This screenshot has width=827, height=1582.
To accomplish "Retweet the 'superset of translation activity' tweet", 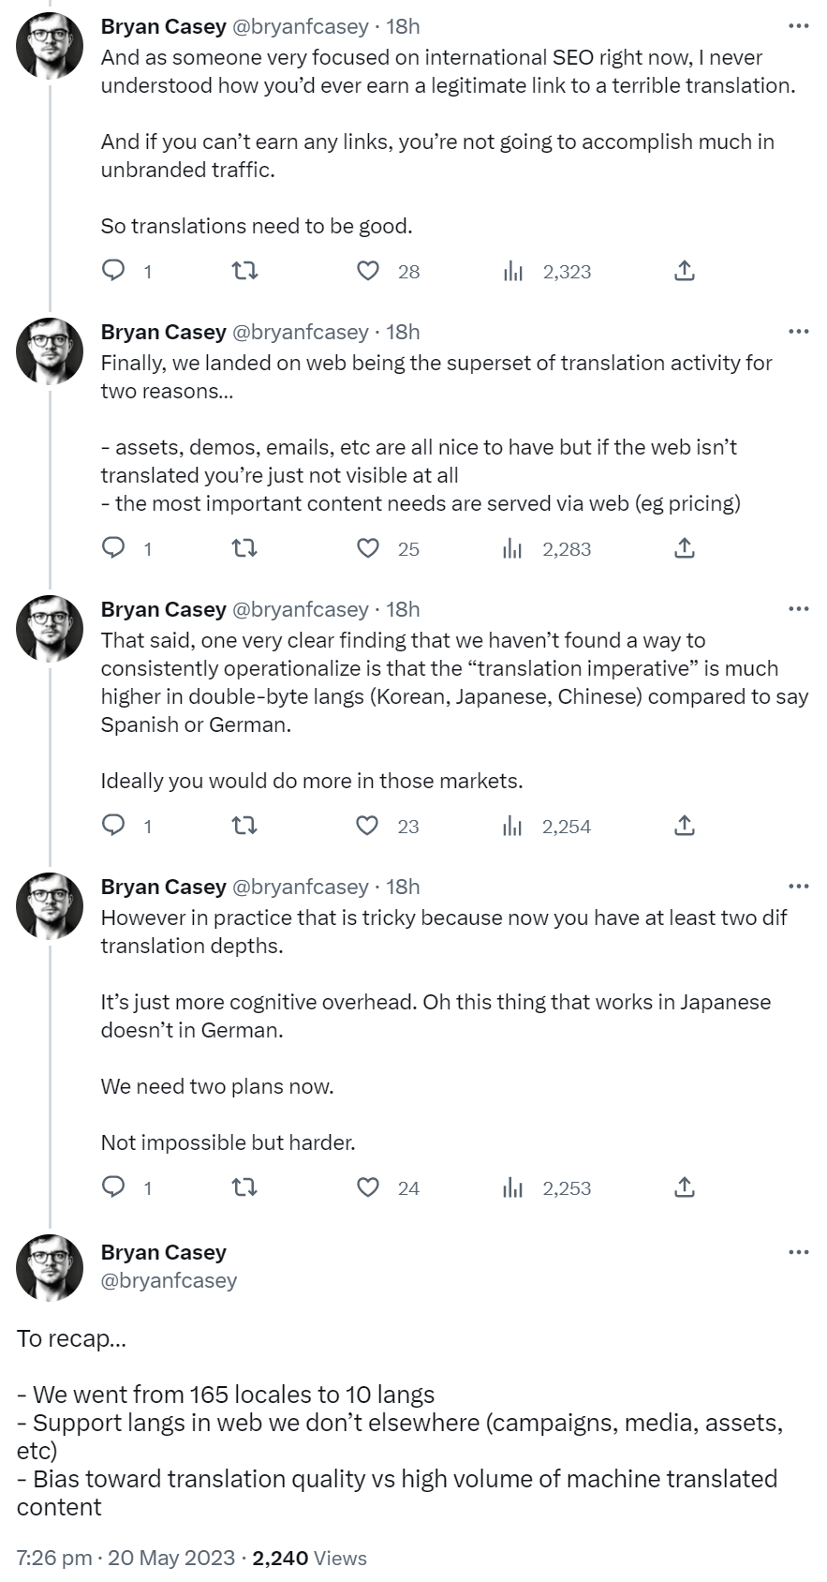I will tap(244, 548).
